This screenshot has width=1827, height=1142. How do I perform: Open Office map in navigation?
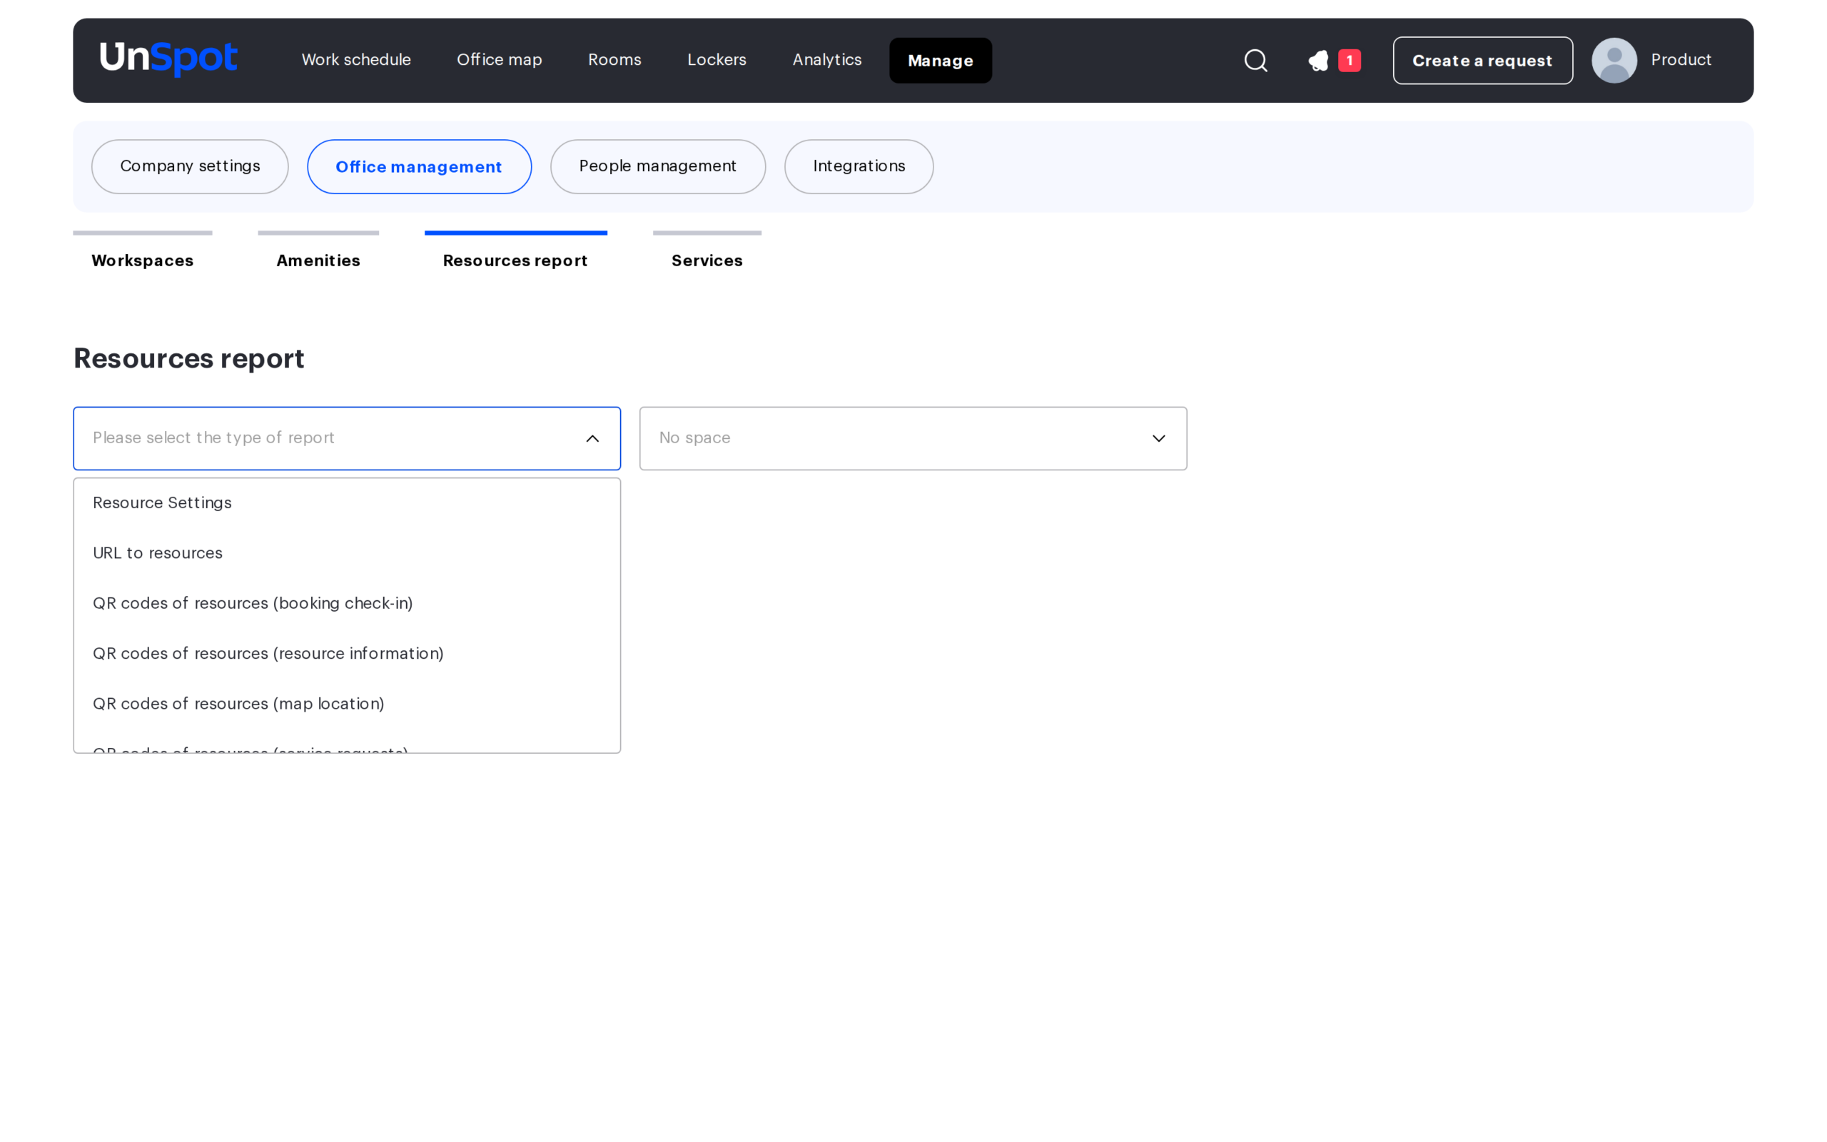pyautogui.click(x=499, y=60)
